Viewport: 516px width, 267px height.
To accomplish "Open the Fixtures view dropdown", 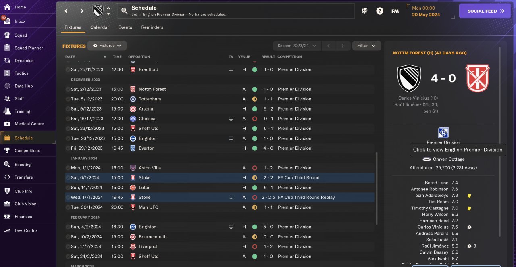I will point(107,46).
